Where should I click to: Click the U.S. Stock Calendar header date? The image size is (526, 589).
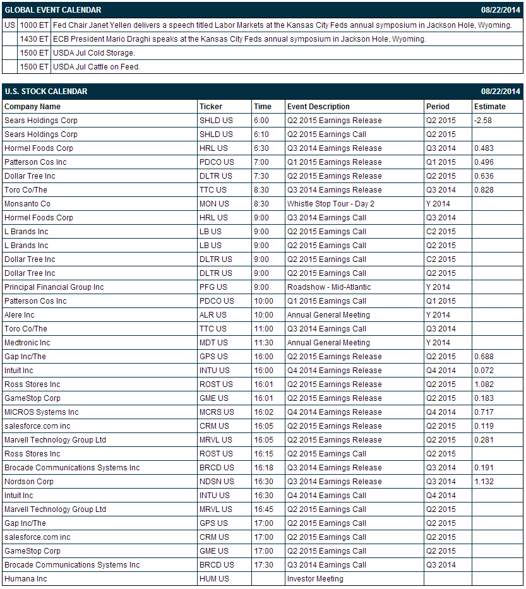[x=501, y=92]
